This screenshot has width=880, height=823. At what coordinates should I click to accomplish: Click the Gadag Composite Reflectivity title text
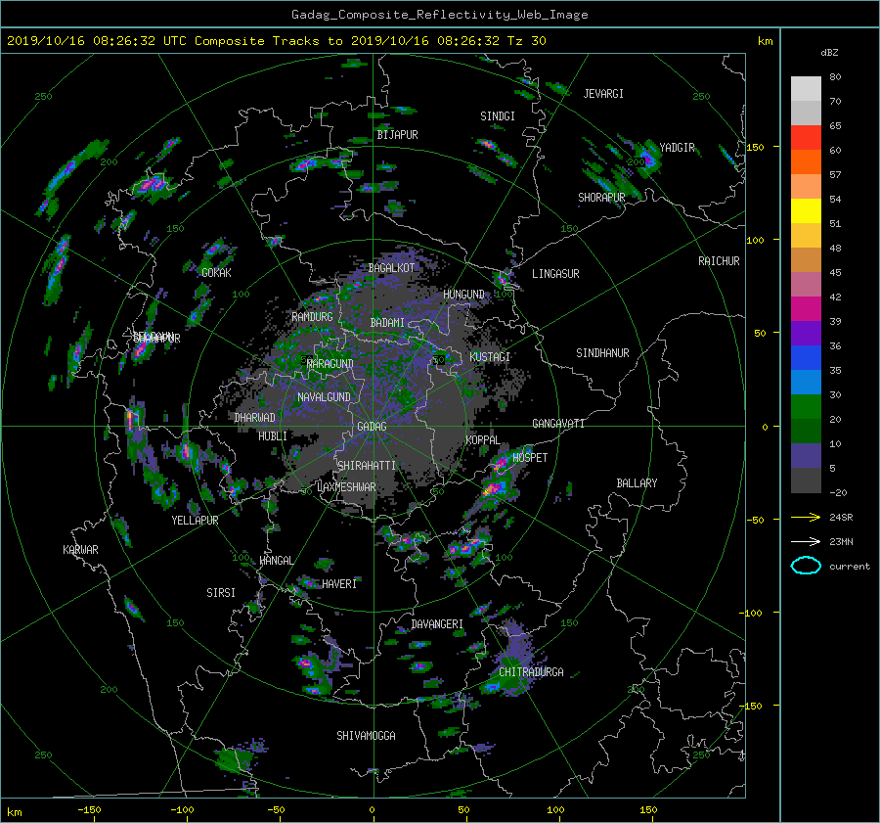pos(439,15)
